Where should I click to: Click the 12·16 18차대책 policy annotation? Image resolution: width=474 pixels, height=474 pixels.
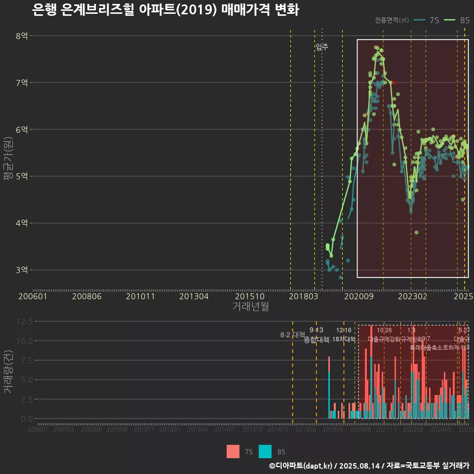point(344,335)
